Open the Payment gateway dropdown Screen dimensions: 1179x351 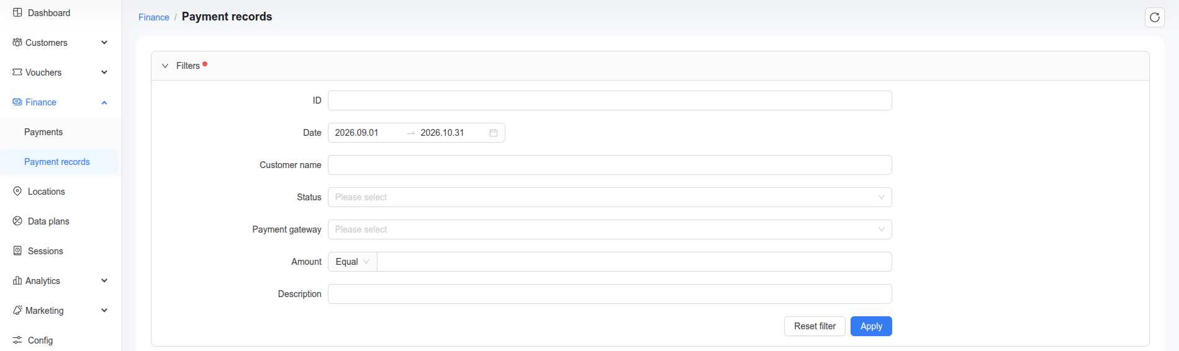click(610, 229)
